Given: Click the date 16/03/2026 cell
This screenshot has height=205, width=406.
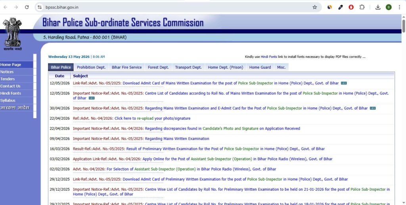Looking at the screenshot, I should pyautogui.click(x=60, y=149).
